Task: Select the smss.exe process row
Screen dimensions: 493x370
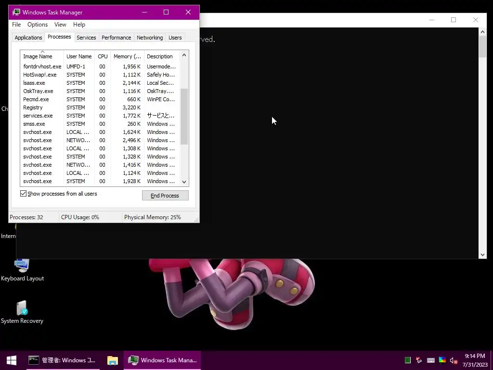Action: [x=100, y=124]
